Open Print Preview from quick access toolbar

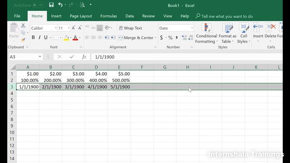[x=82, y=5]
